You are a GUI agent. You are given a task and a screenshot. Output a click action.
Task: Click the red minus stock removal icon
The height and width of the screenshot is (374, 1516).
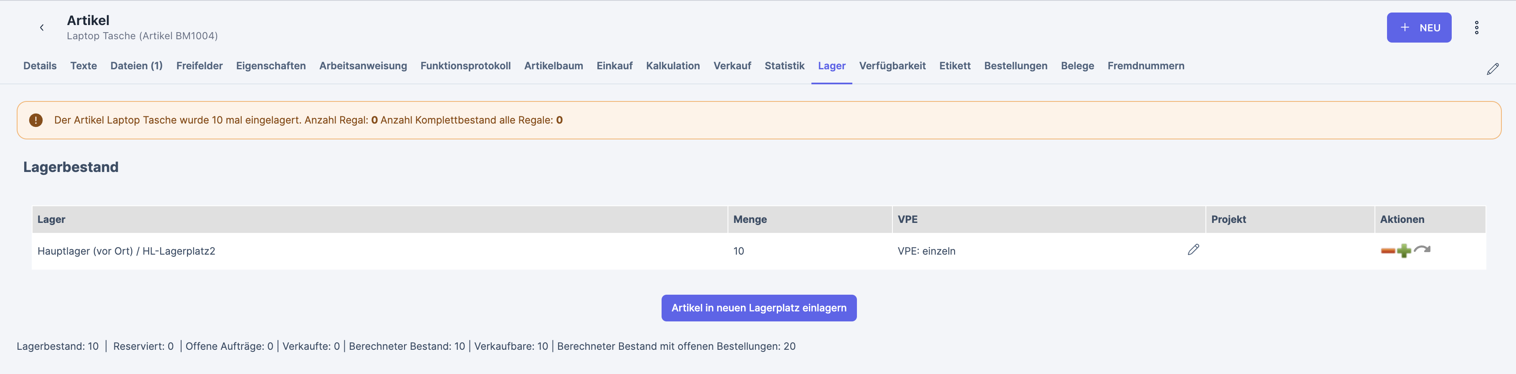pos(1388,251)
